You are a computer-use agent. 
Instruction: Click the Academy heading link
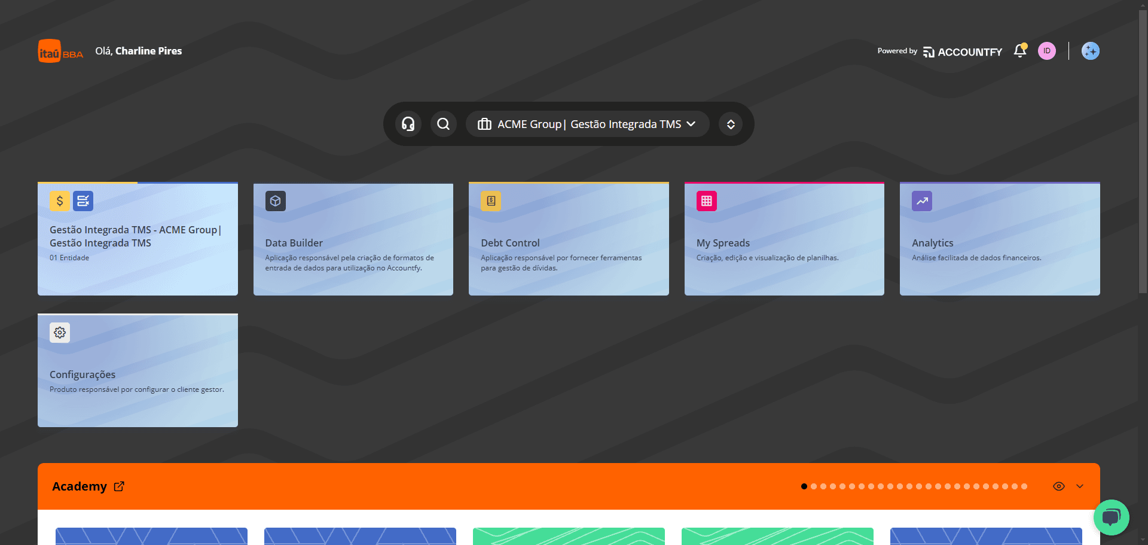click(80, 486)
